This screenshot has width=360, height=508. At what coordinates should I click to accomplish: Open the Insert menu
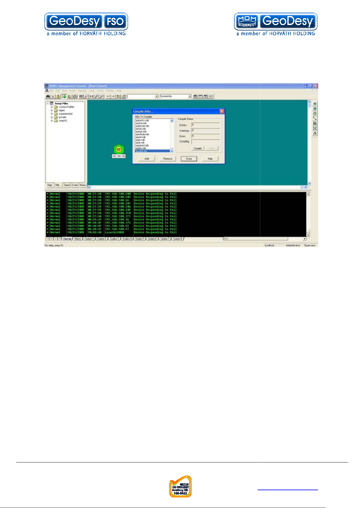72,90
